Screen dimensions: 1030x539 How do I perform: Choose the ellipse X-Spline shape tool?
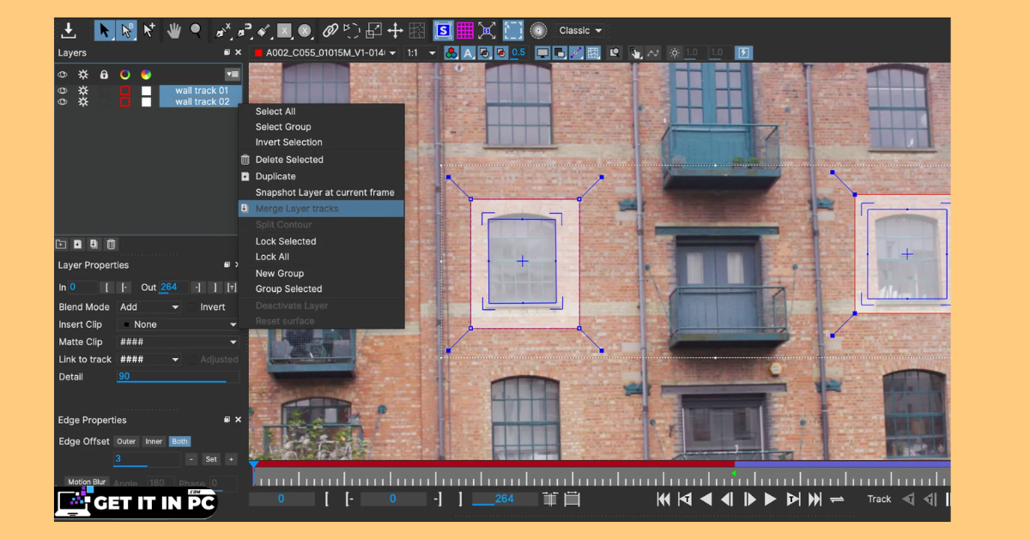(304, 31)
